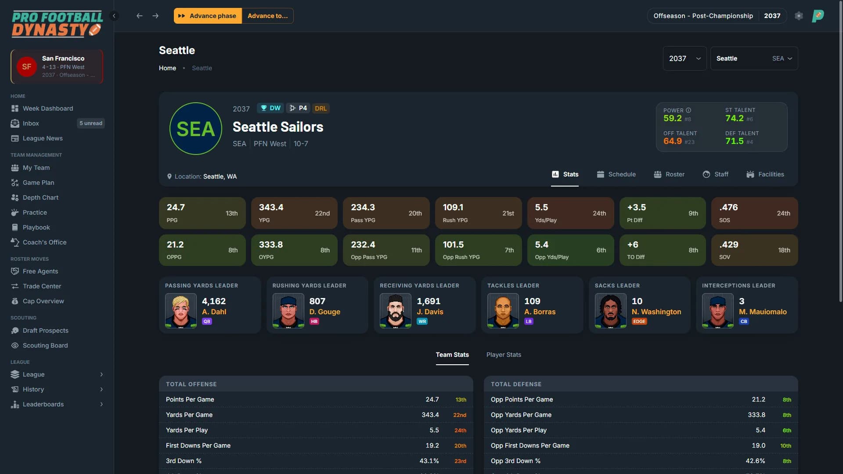Click the Advance phase button
Viewport: 843px width, 474px height.
208,16
